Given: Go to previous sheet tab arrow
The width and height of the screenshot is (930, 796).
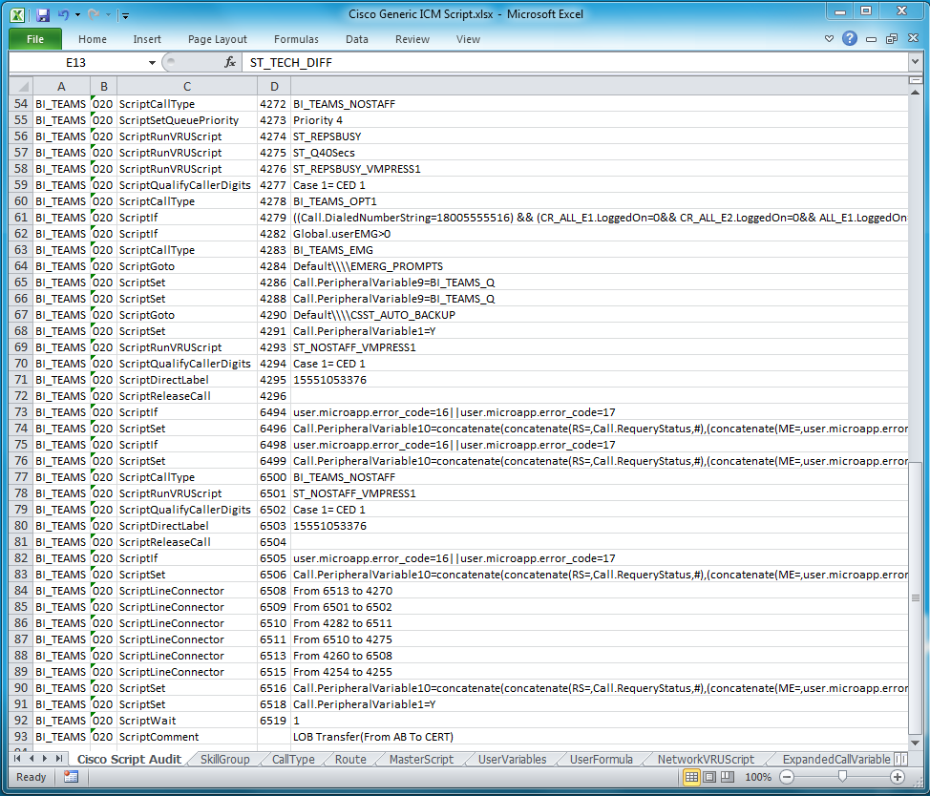Looking at the screenshot, I should coord(31,759).
